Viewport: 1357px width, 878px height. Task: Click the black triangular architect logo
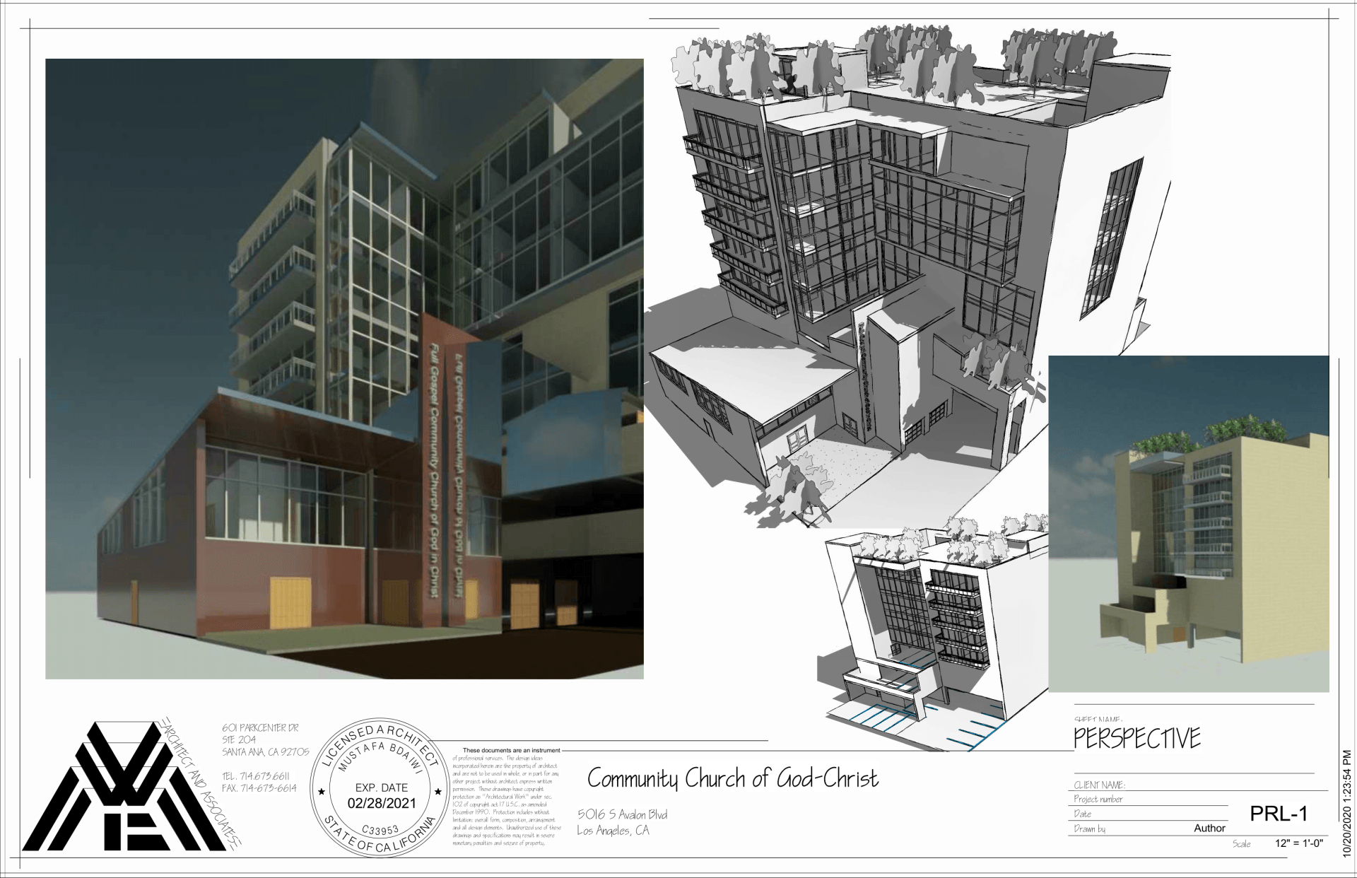[124, 787]
